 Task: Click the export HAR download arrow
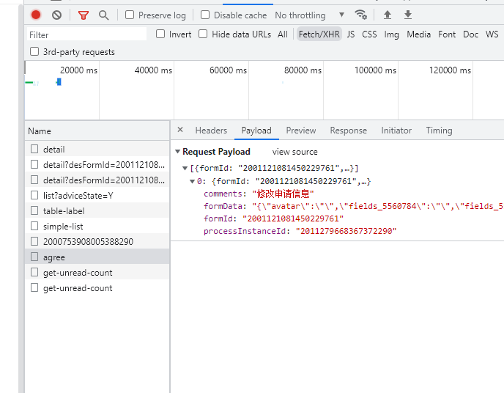408,15
